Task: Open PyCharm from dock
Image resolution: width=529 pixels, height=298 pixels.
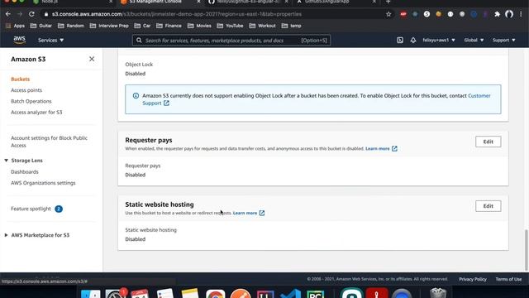Action: click(x=316, y=293)
